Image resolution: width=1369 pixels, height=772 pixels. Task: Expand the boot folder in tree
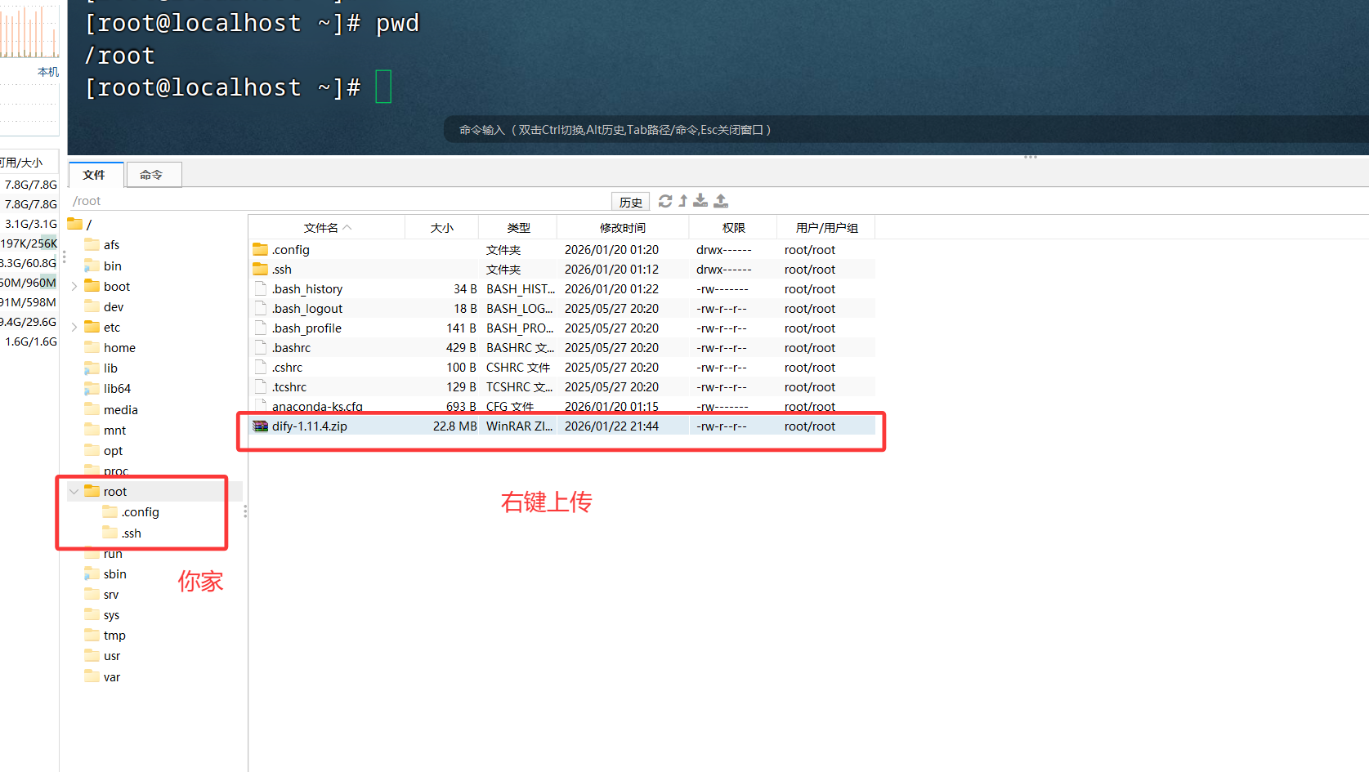pyautogui.click(x=74, y=287)
